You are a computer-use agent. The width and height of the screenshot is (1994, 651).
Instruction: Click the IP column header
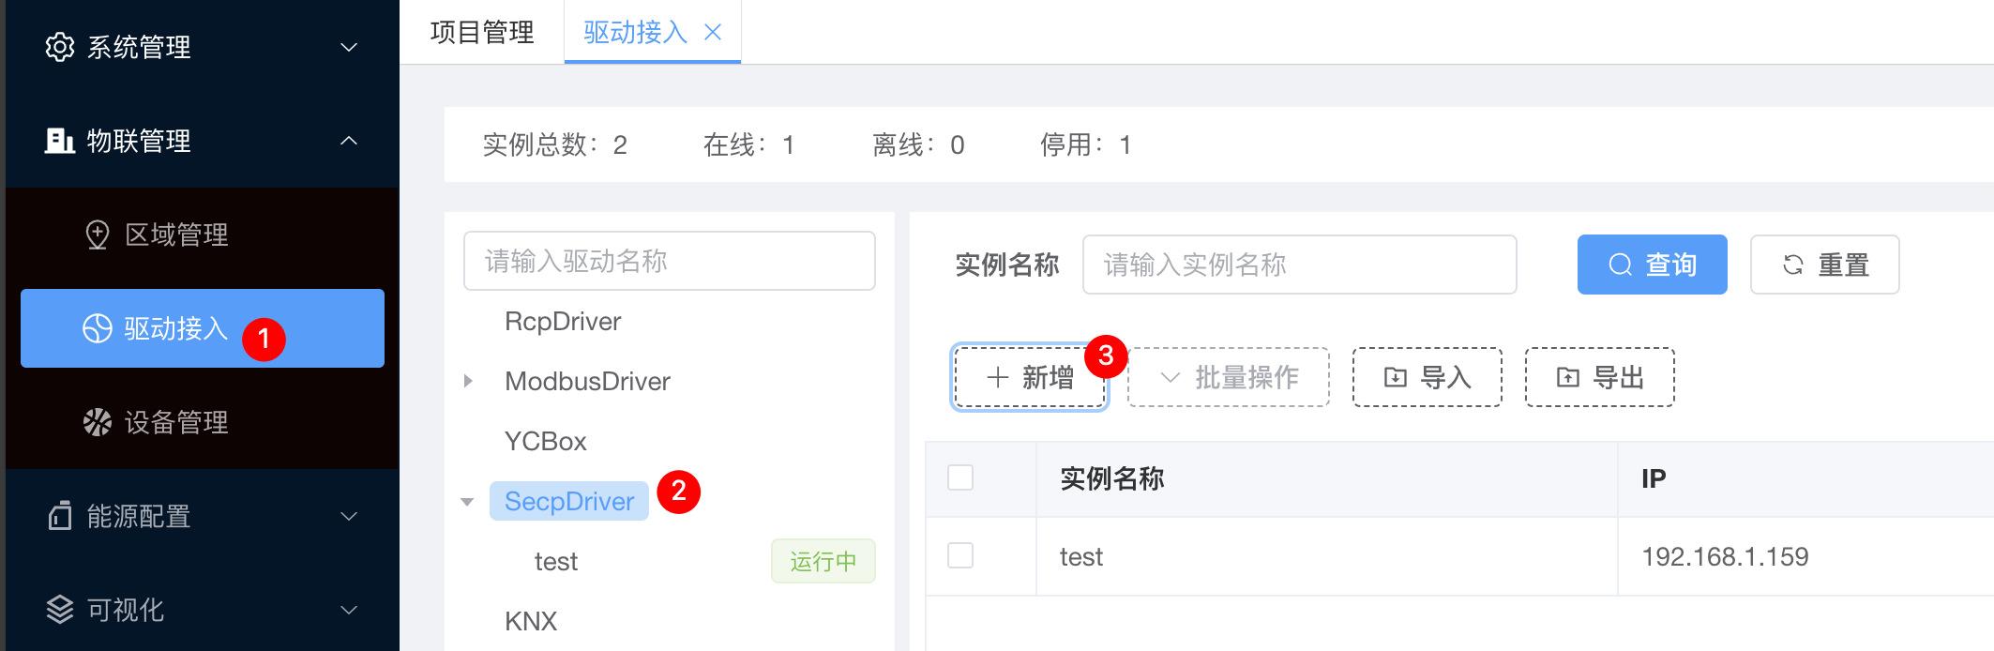click(x=1654, y=478)
